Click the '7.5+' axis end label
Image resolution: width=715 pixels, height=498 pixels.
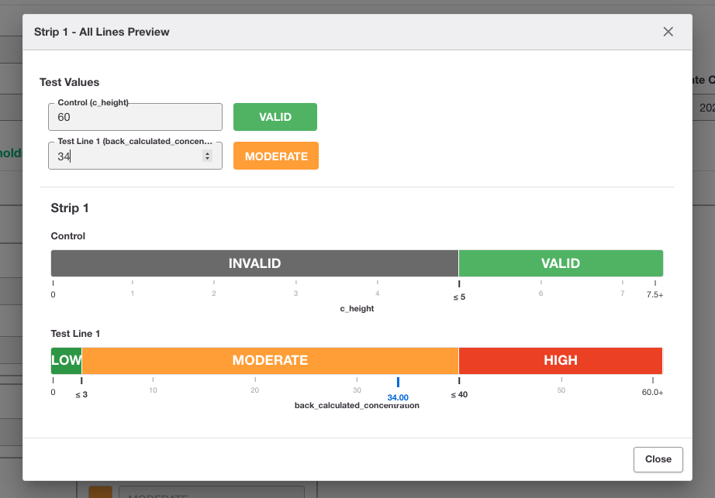[655, 294]
